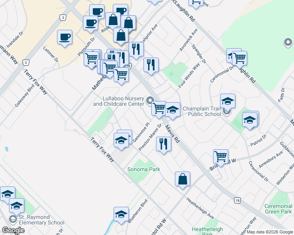294x235 pixels.
Task: Select the Preston Manor Dr street label
Action: click(x=150, y=137)
